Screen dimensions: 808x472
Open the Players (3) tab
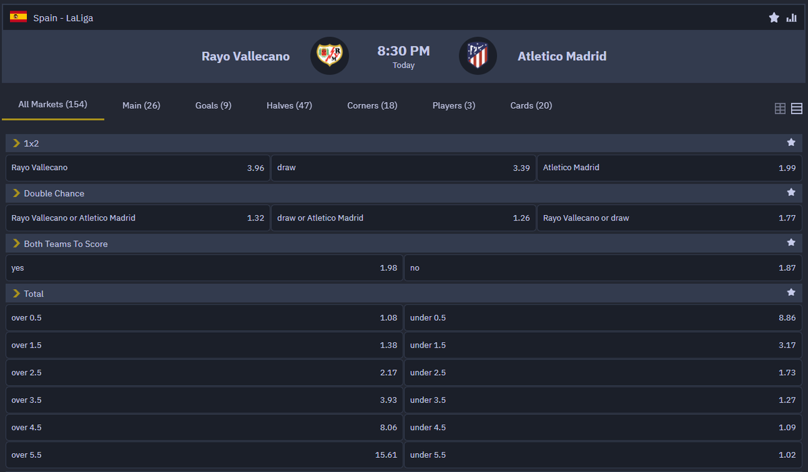pos(454,106)
